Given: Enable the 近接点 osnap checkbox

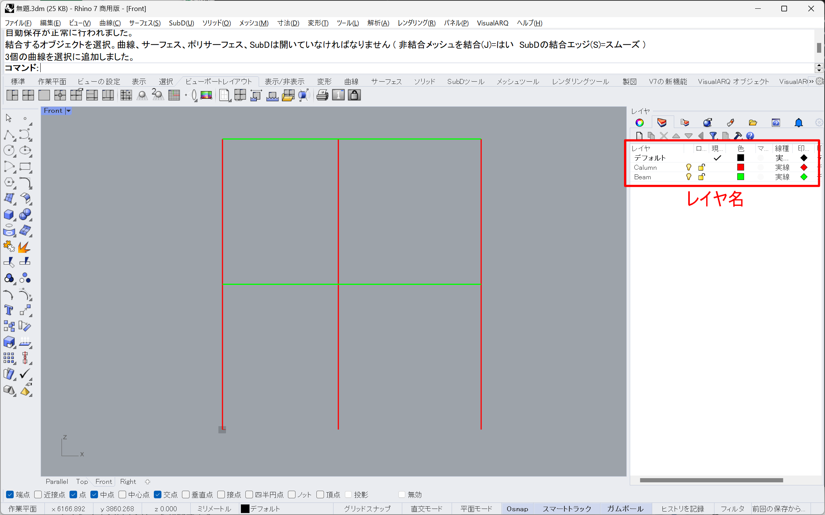Looking at the screenshot, I should [x=38, y=494].
